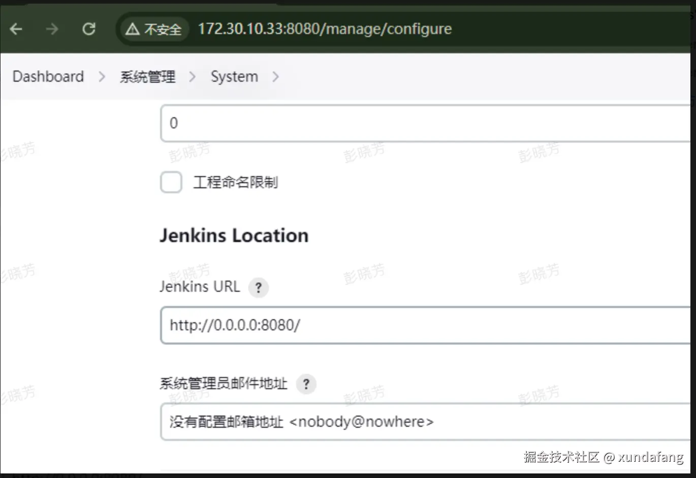
Task: Click the Jenkins URL field label
Action: pyautogui.click(x=200, y=287)
